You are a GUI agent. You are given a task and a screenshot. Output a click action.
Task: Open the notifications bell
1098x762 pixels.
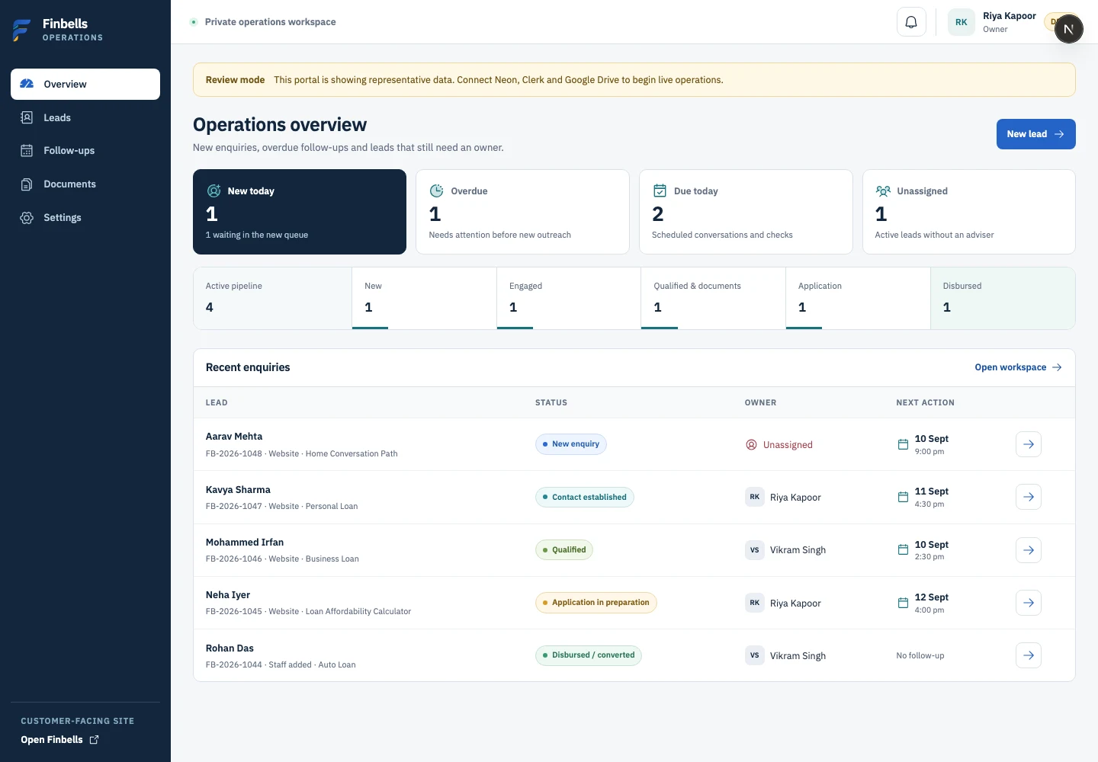point(911,22)
